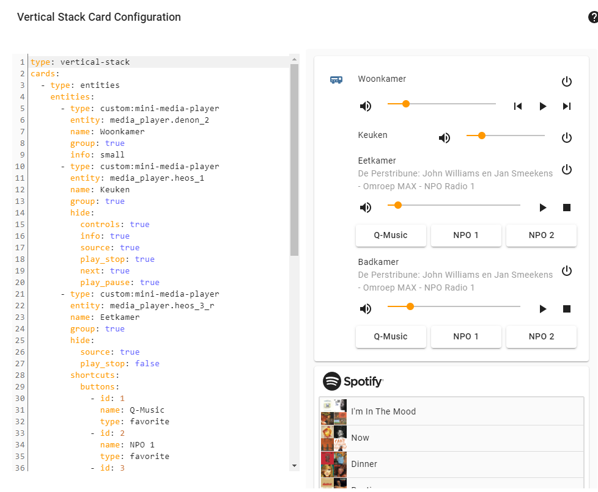This screenshot has height=492, width=598.
Task: Select the Q-Music shortcut under Eetkamer
Action: 391,235
